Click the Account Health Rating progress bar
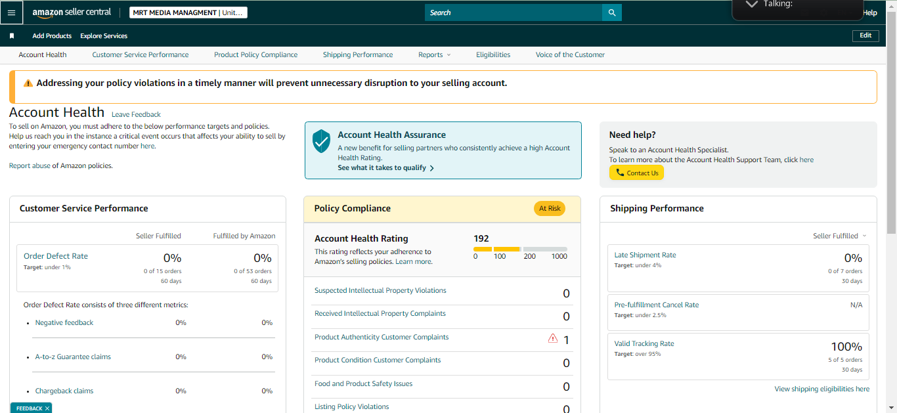Image resolution: width=897 pixels, height=413 pixels. 520,250
